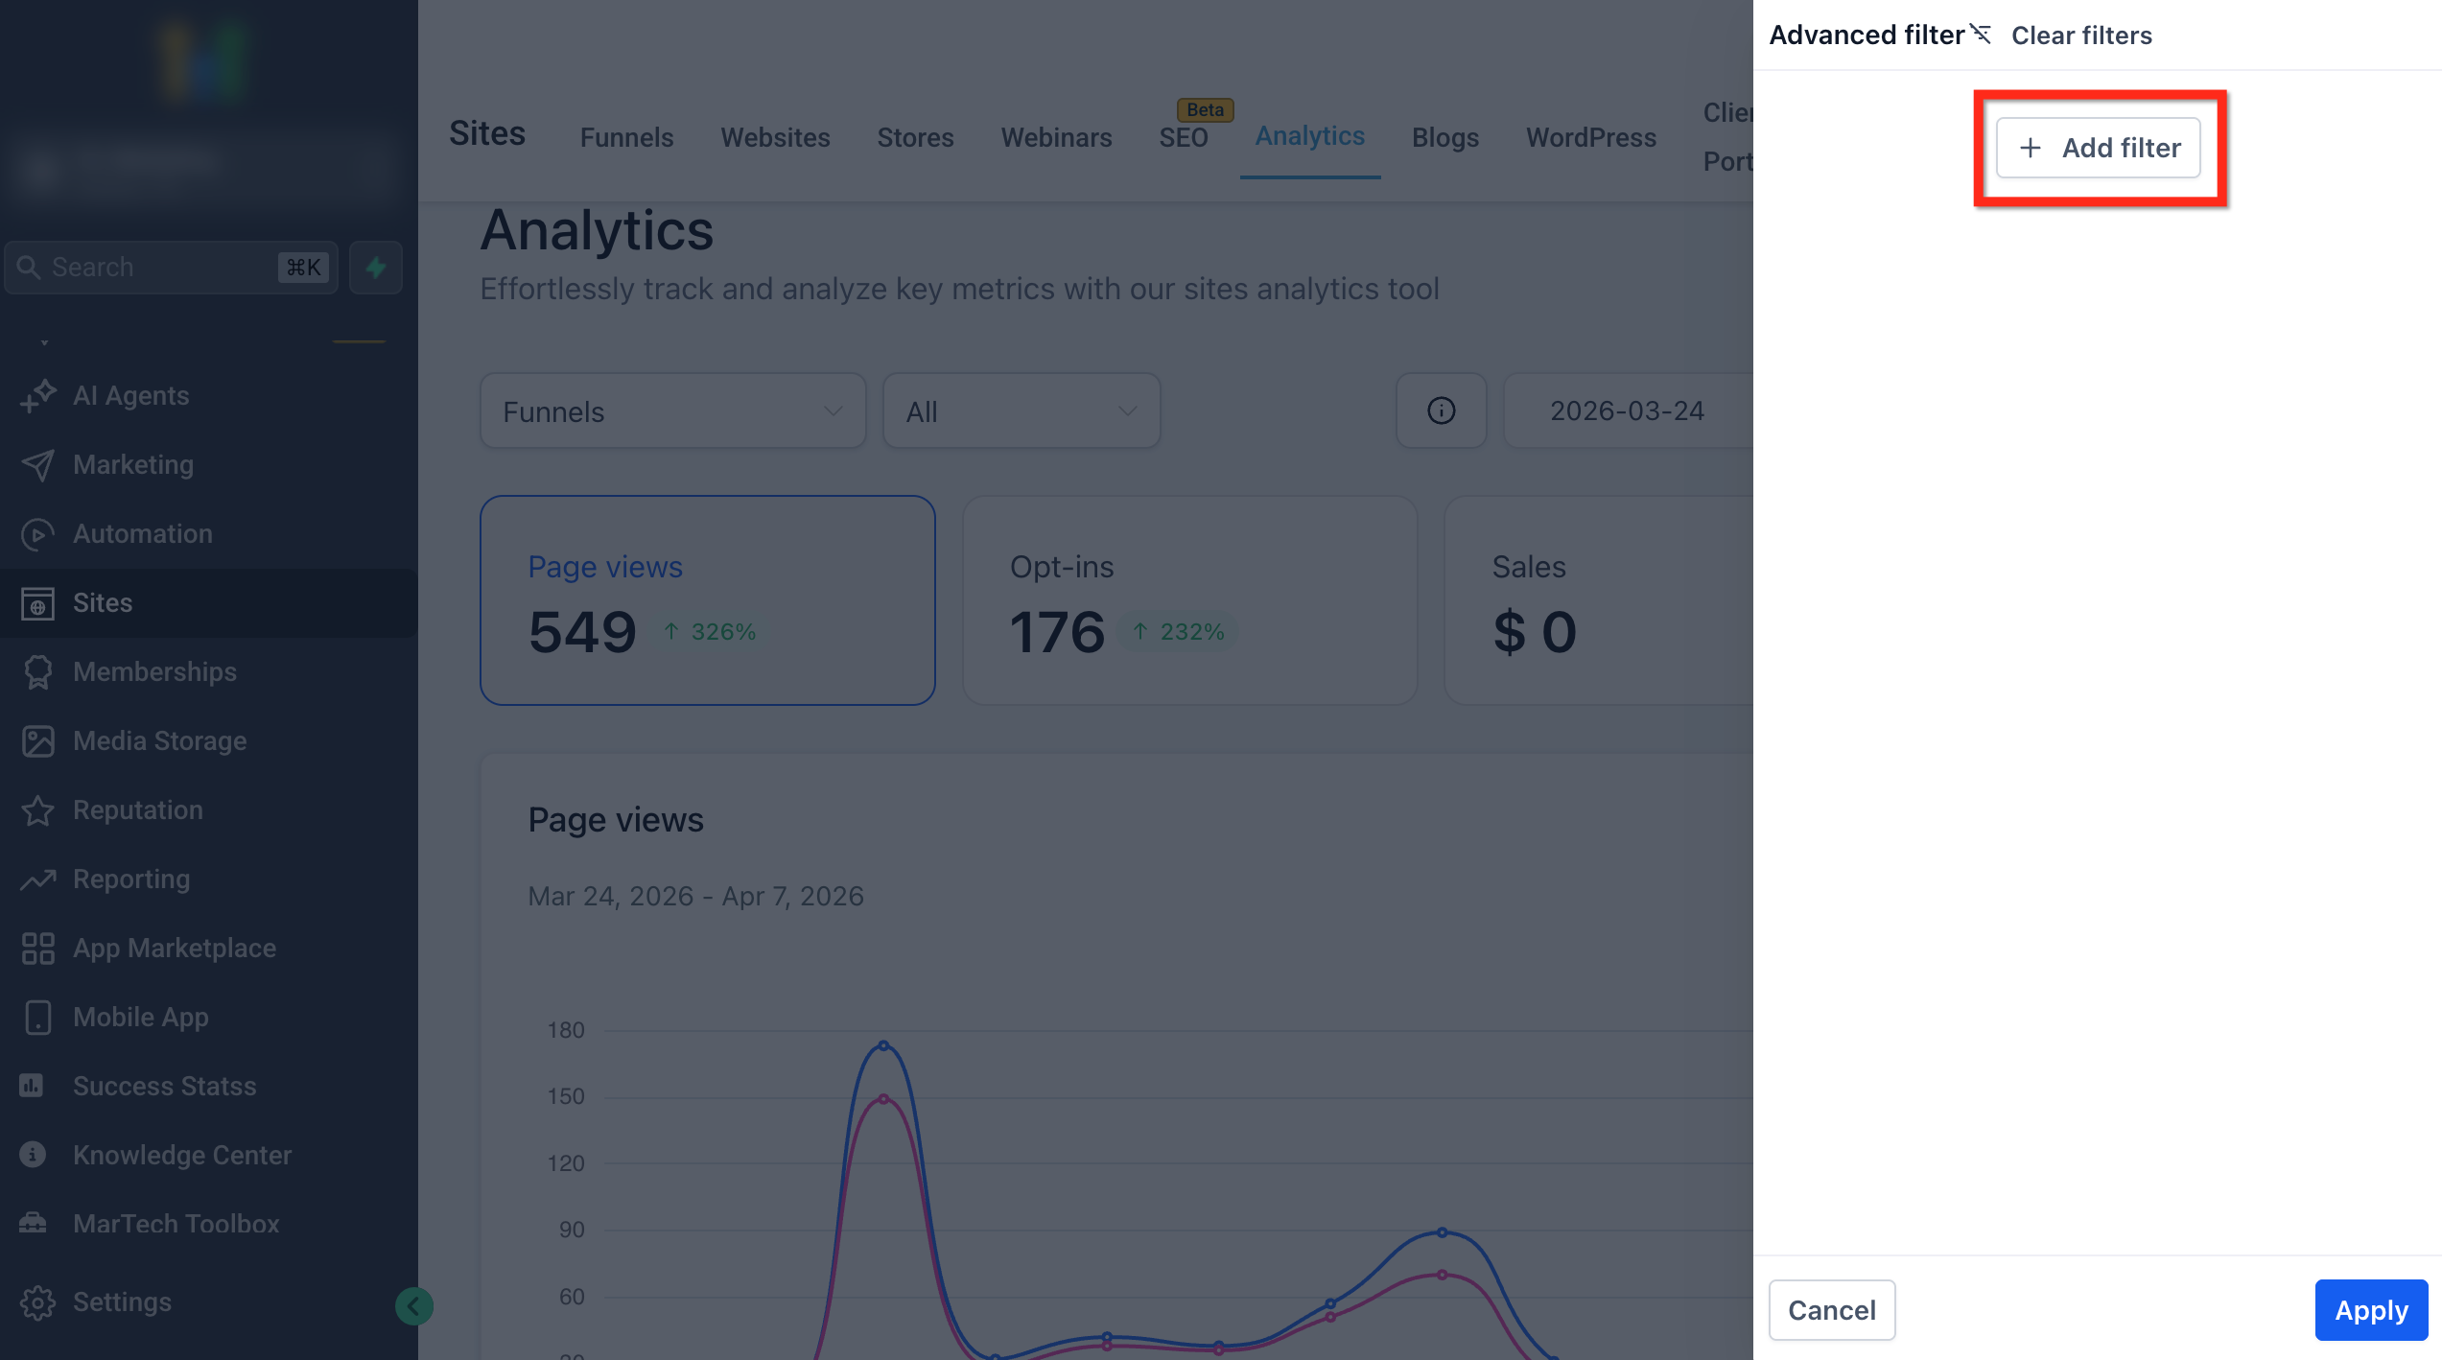Expand the All dropdown selector
This screenshot has height=1360, width=2442.
(1021, 411)
